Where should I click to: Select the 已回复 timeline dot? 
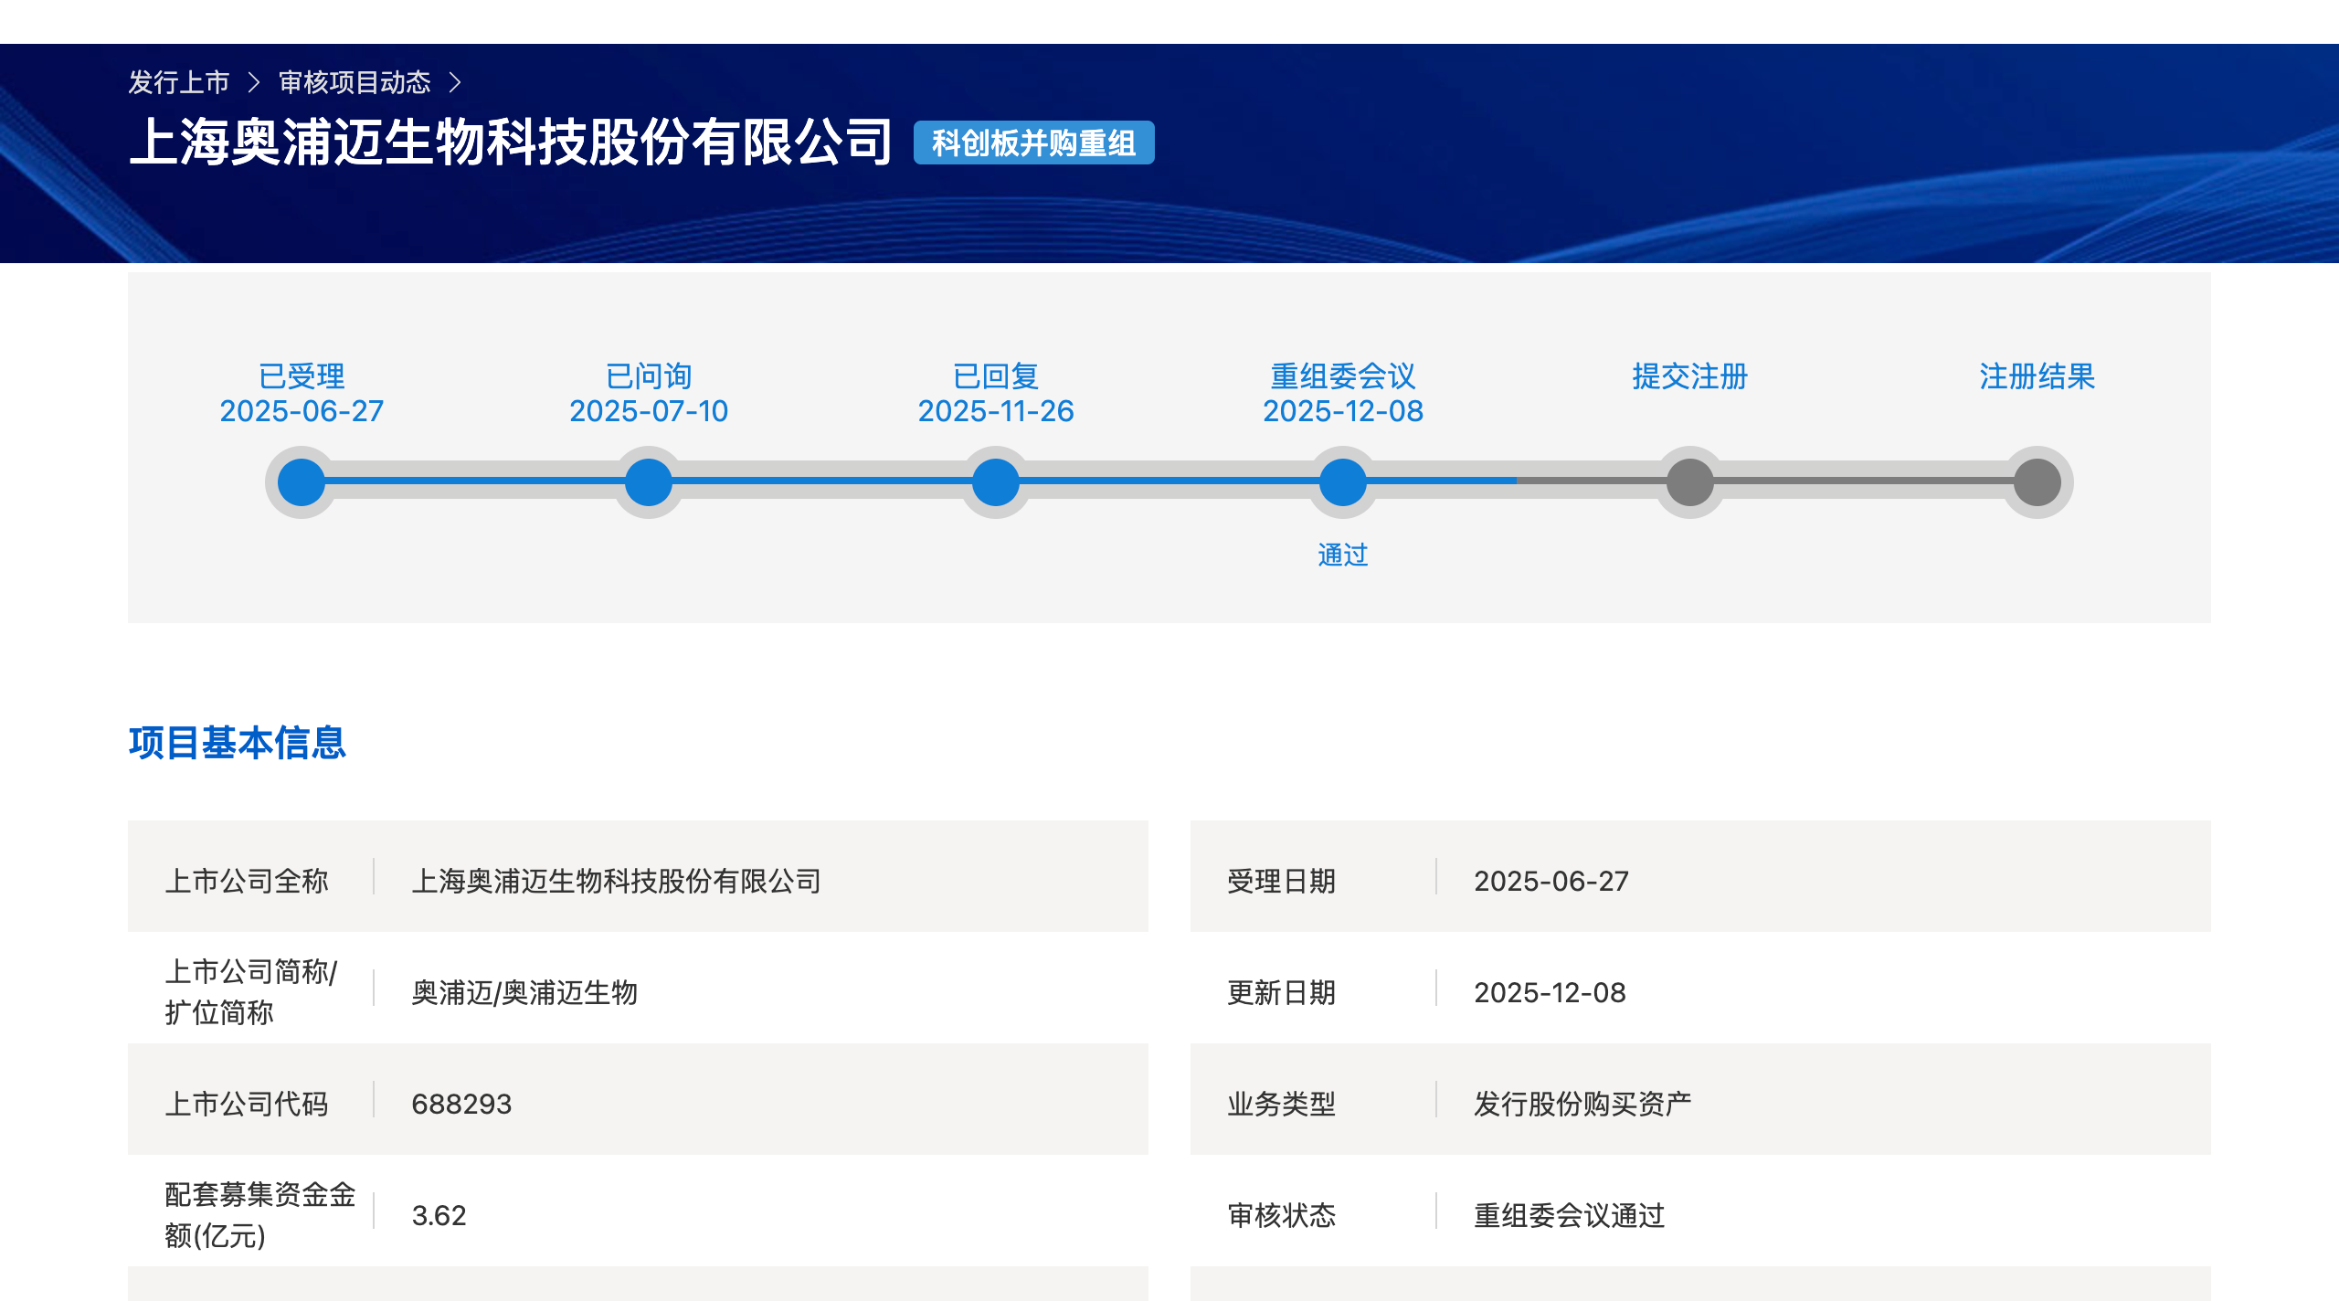996,481
